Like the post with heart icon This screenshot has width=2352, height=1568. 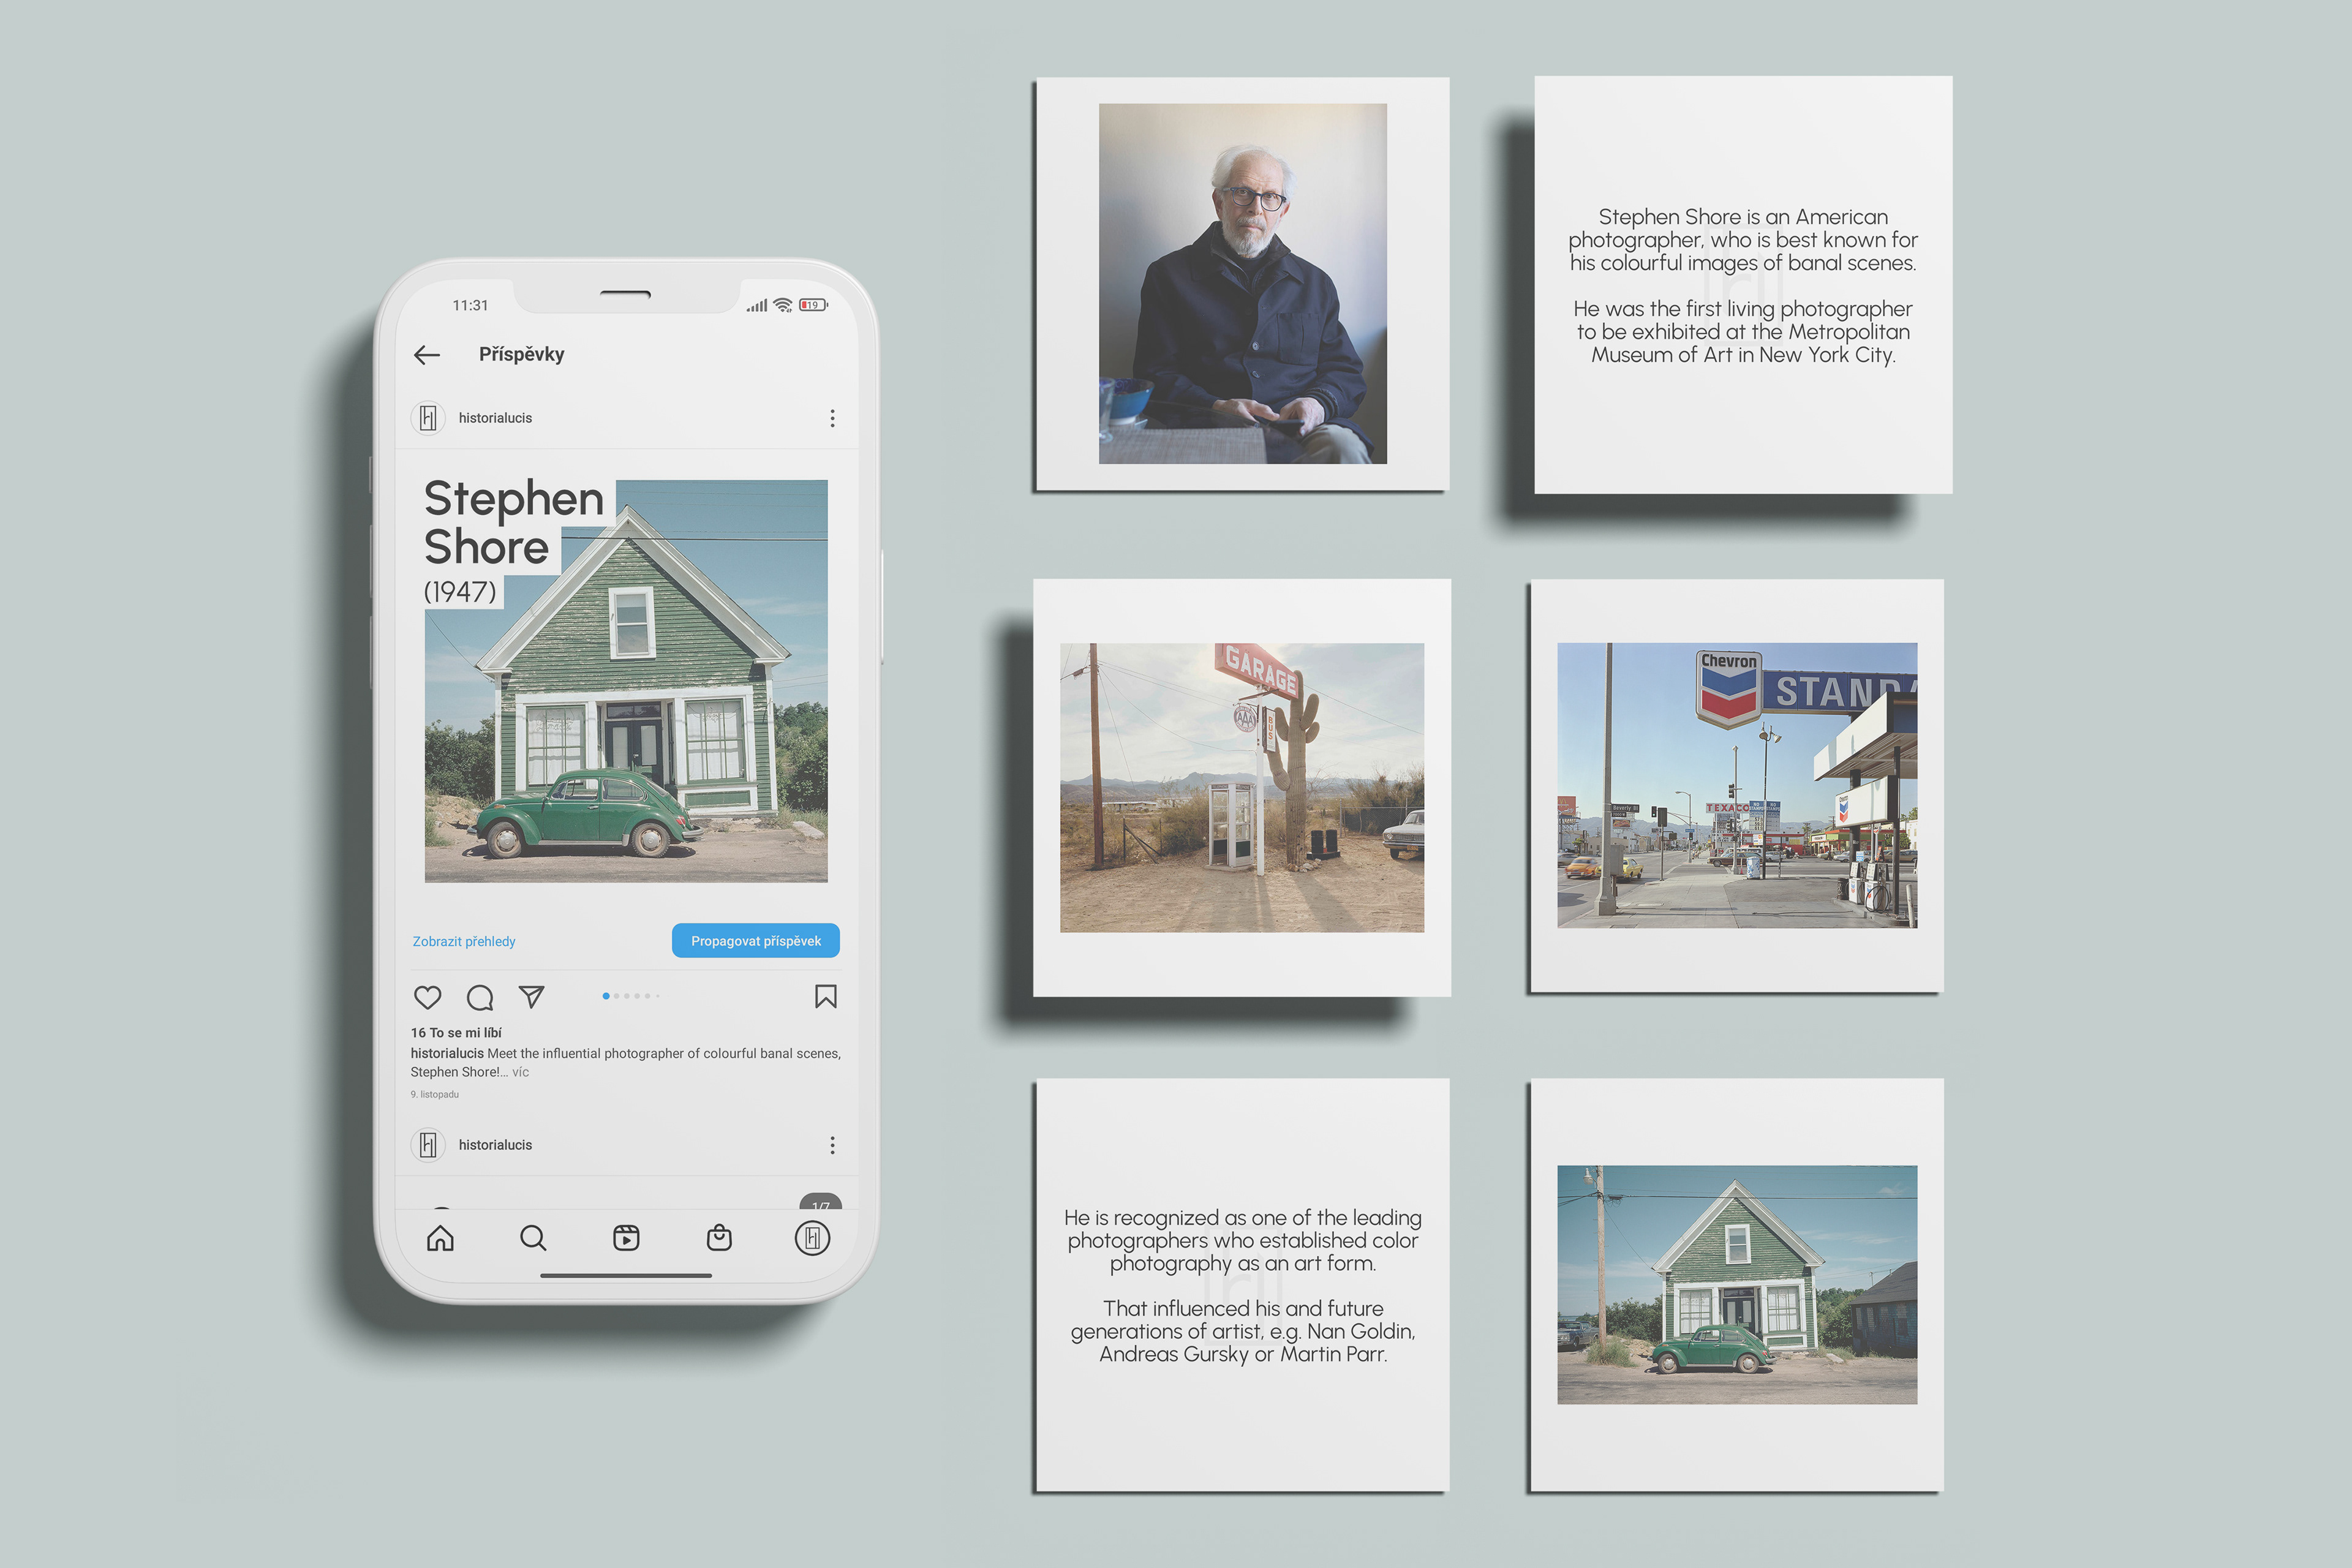pos(428,997)
